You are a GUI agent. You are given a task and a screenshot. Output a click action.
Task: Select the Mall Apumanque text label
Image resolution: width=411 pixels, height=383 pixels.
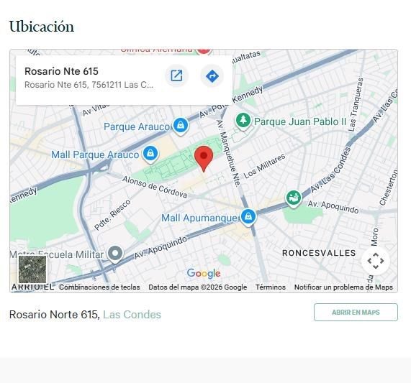point(199,218)
